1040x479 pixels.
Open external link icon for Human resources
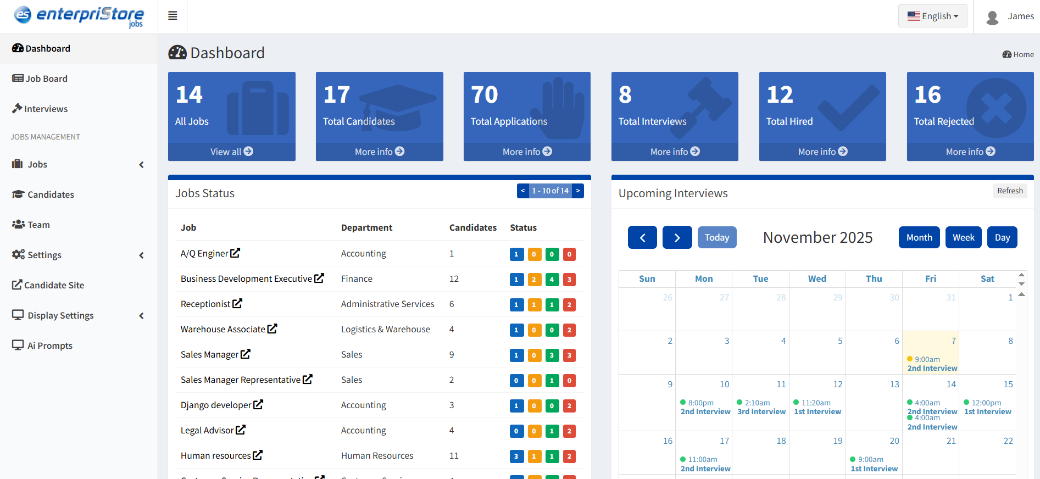(258, 455)
